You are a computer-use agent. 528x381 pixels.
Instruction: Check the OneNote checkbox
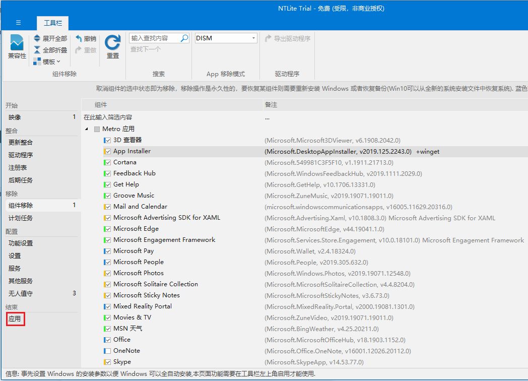click(107, 351)
